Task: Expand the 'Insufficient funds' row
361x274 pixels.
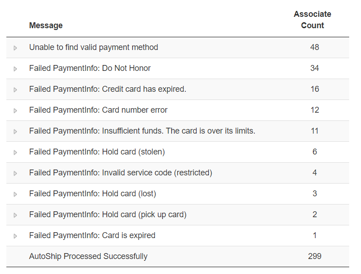Action: click(x=15, y=131)
